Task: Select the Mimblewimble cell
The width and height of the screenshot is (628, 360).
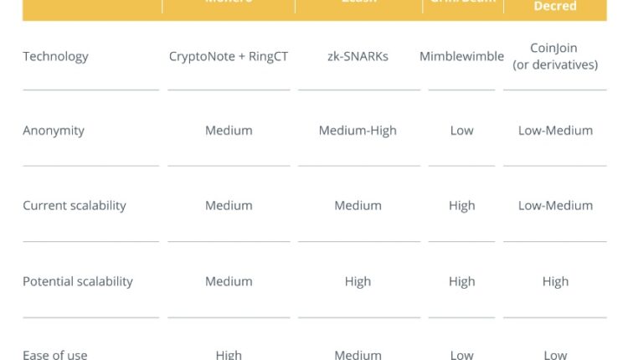Action: click(x=461, y=57)
